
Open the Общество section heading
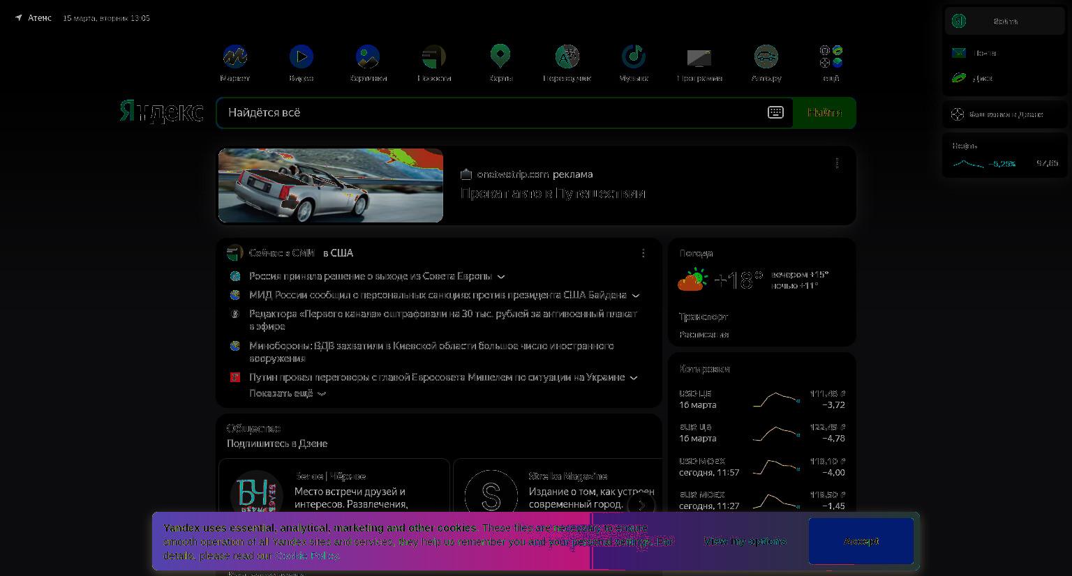(253, 428)
